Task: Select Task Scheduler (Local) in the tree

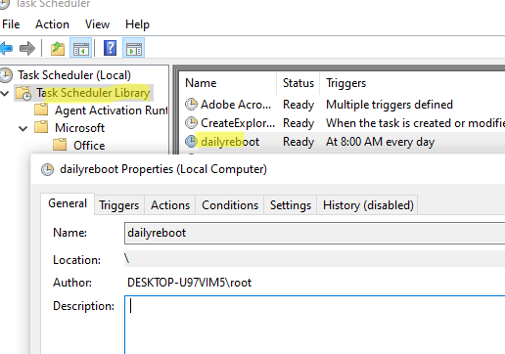Action: 74,75
